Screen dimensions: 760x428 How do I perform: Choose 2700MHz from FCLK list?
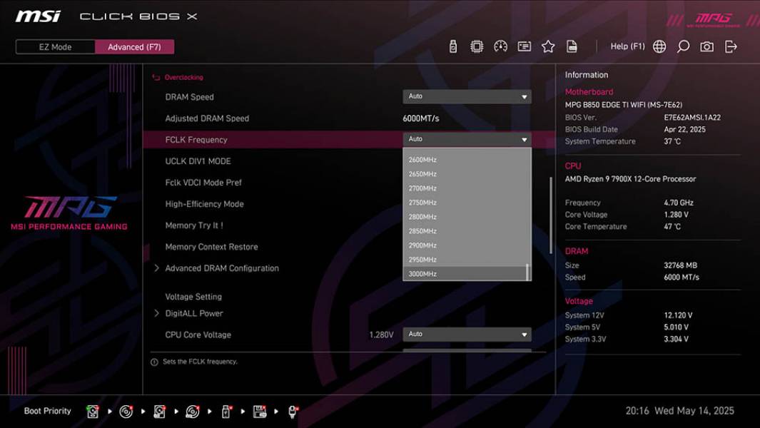pos(467,188)
